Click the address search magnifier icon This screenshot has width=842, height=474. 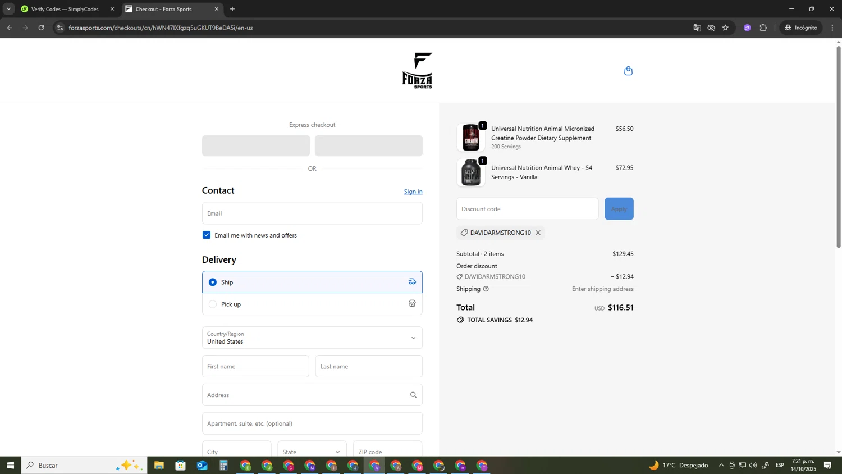point(413,395)
